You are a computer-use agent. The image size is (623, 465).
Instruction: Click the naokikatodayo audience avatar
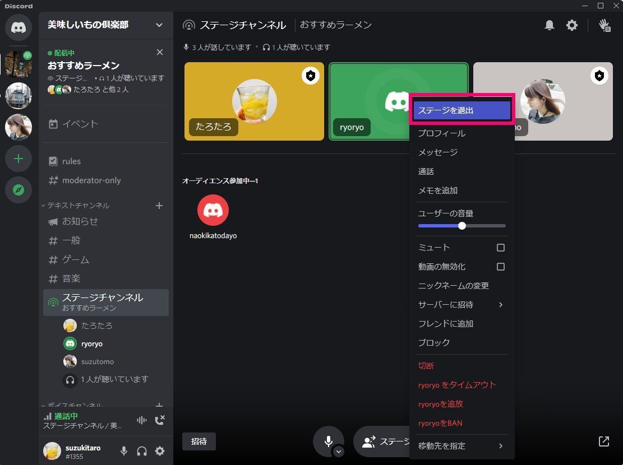[213, 210]
